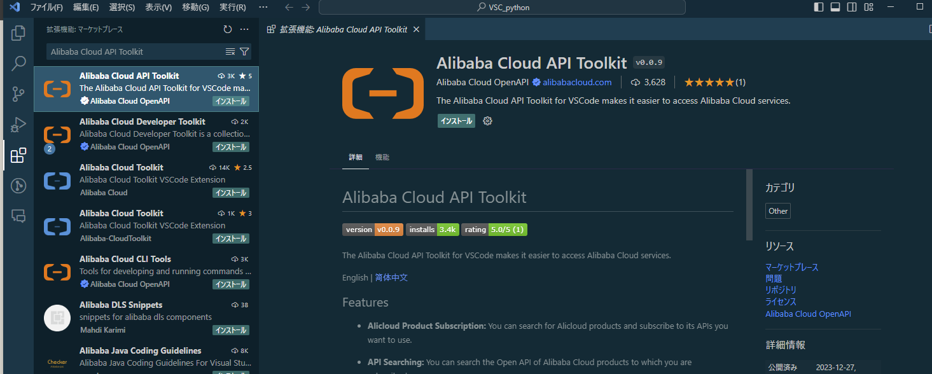
Task: Switch to the 機能 tab of the extension
Action: tap(382, 157)
